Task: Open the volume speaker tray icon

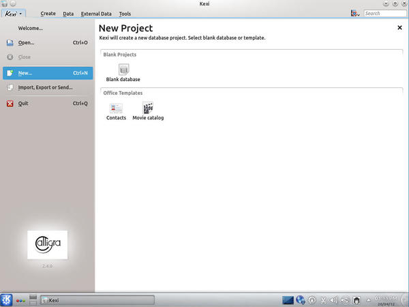Action: pyautogui.click(x=334, y=300)
